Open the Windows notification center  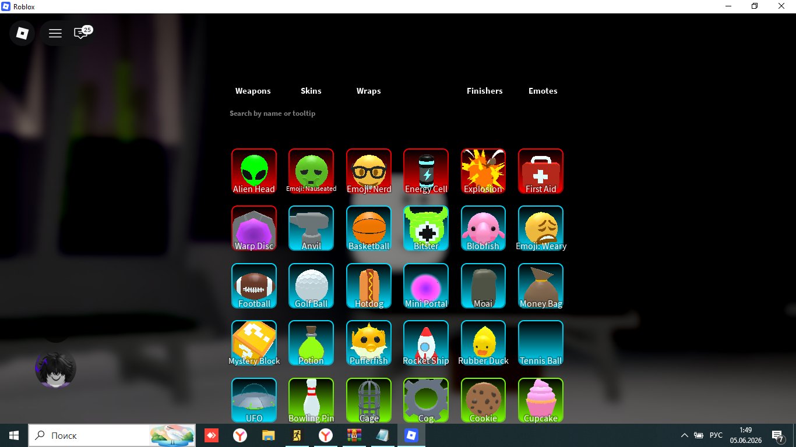pos(777,435)
